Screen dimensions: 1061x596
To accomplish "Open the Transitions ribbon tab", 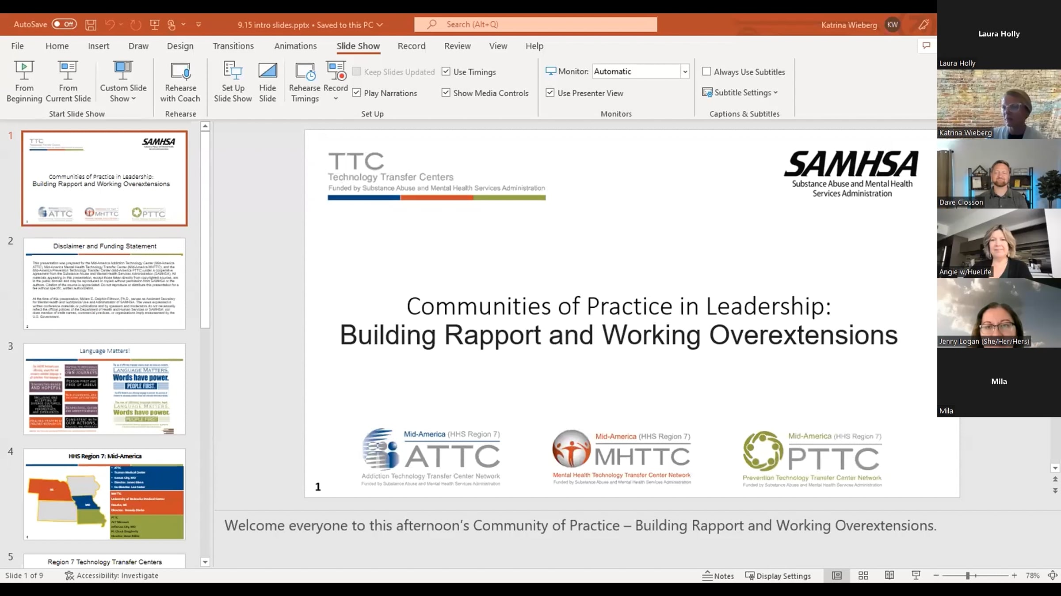I will [233, 46].
